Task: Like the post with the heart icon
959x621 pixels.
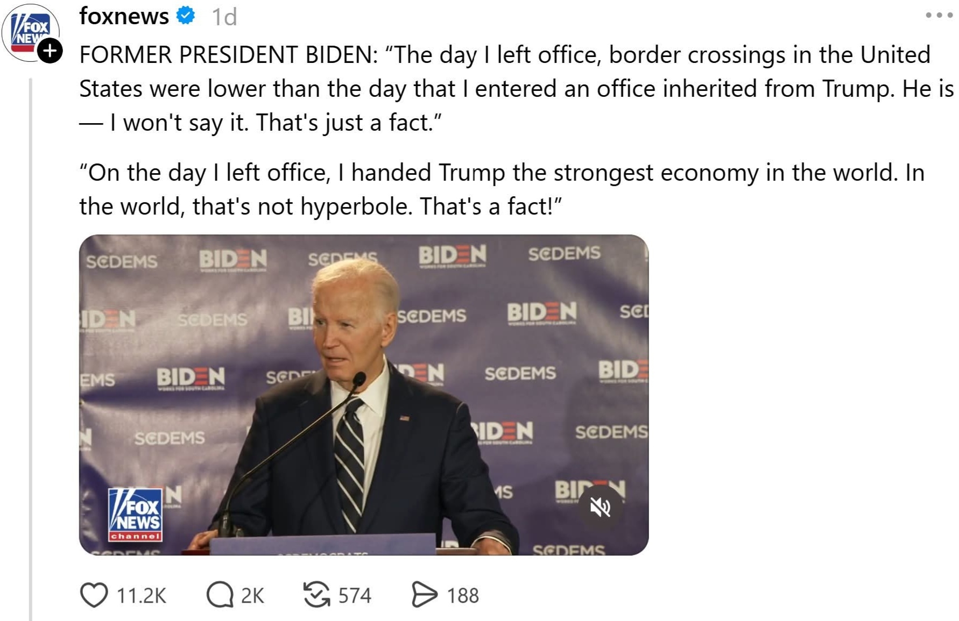Action: click(94, 595)
